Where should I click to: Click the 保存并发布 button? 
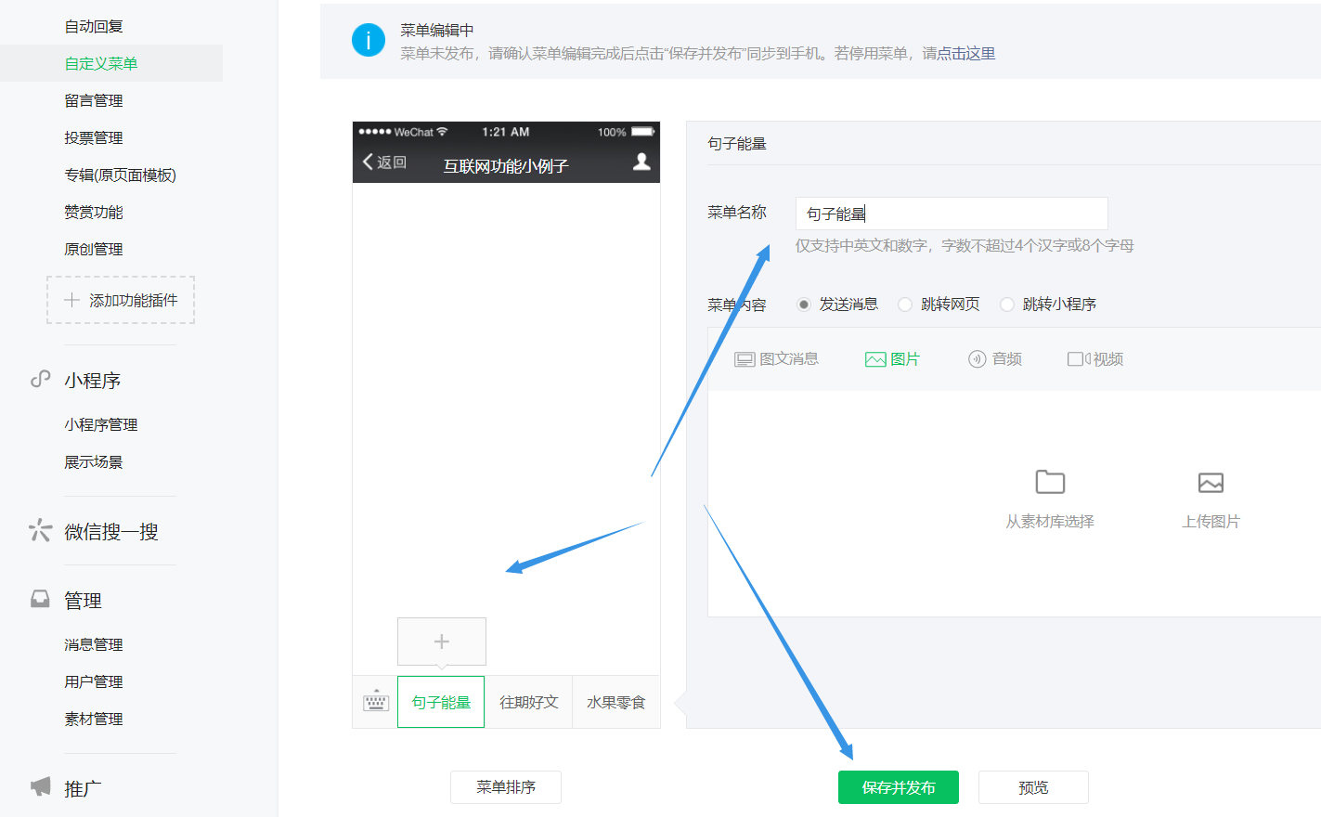coord(899,787)
